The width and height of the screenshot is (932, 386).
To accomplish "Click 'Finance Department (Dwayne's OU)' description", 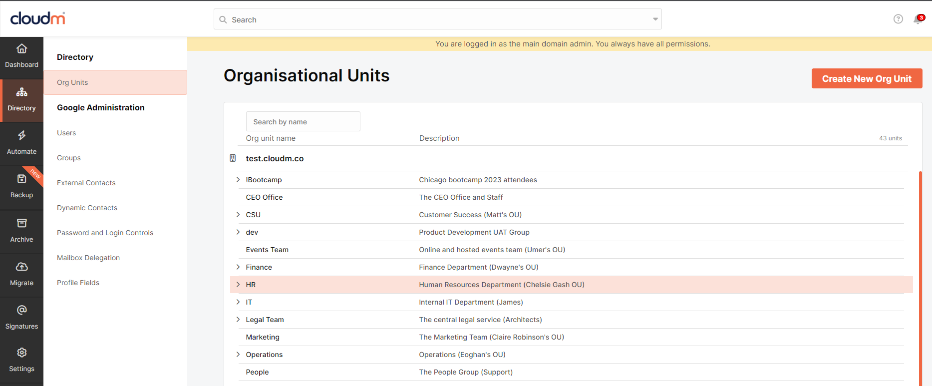I will 479,267.
